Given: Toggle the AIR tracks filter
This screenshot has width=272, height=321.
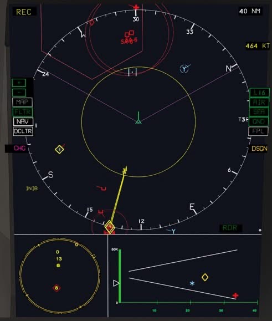Looking at the screenshot, I should click(x=259, y=102).
